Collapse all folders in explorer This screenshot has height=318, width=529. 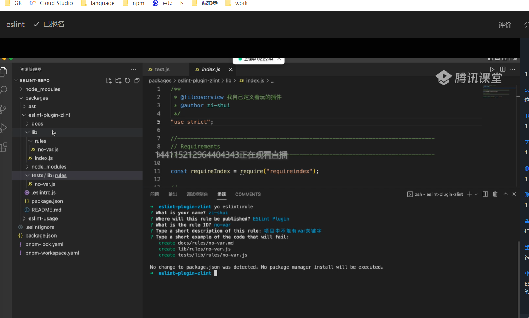(137, 81)
